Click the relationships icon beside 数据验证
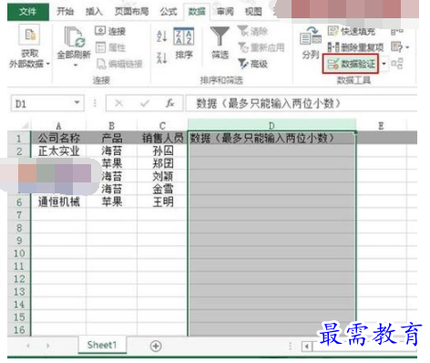 point(397,64)
